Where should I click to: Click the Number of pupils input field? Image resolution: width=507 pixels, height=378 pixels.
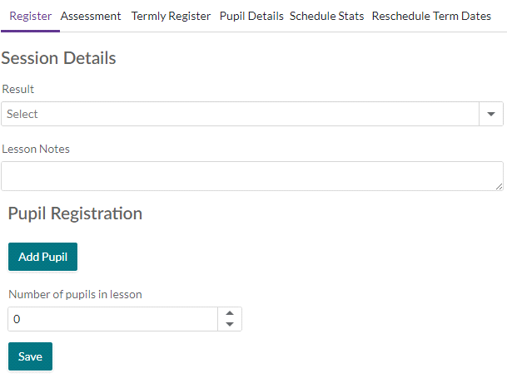(112, 319)
